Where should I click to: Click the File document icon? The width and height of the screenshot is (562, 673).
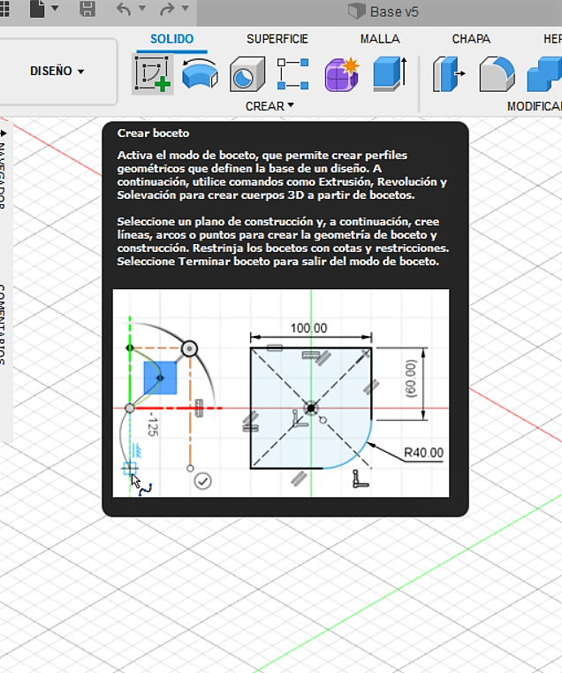(x=37, y=9)
